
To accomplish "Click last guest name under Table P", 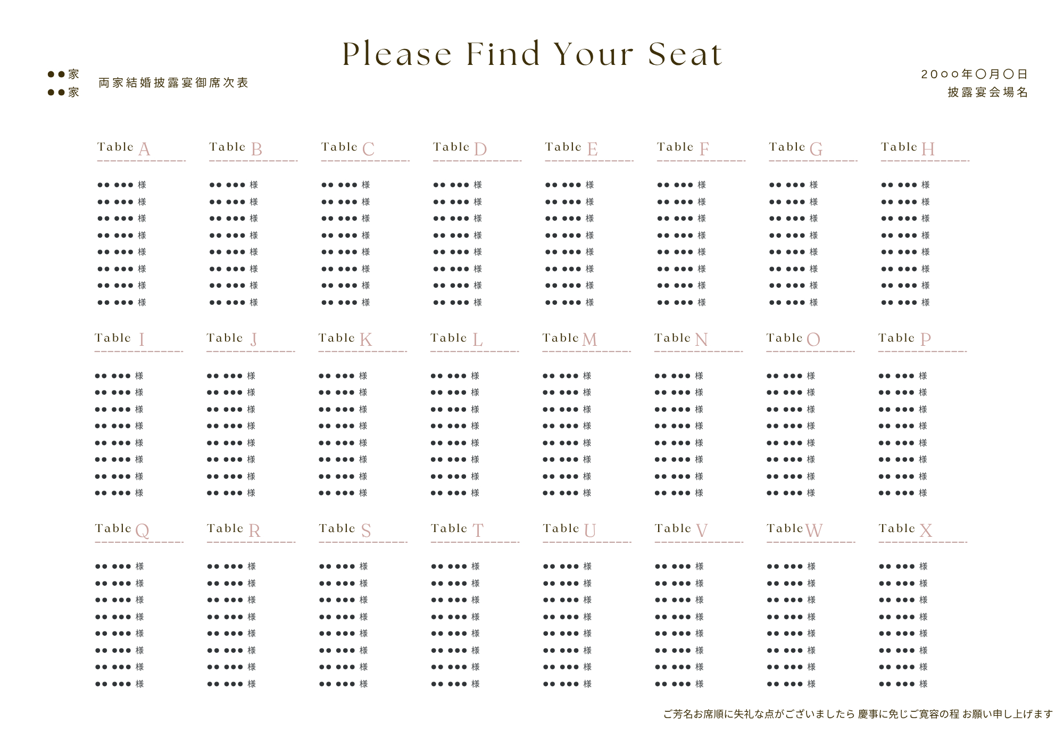I will pyautogui.click(x=903, y=493).
